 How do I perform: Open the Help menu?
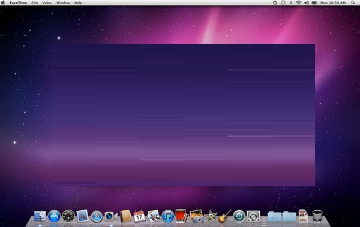[78, 3]
